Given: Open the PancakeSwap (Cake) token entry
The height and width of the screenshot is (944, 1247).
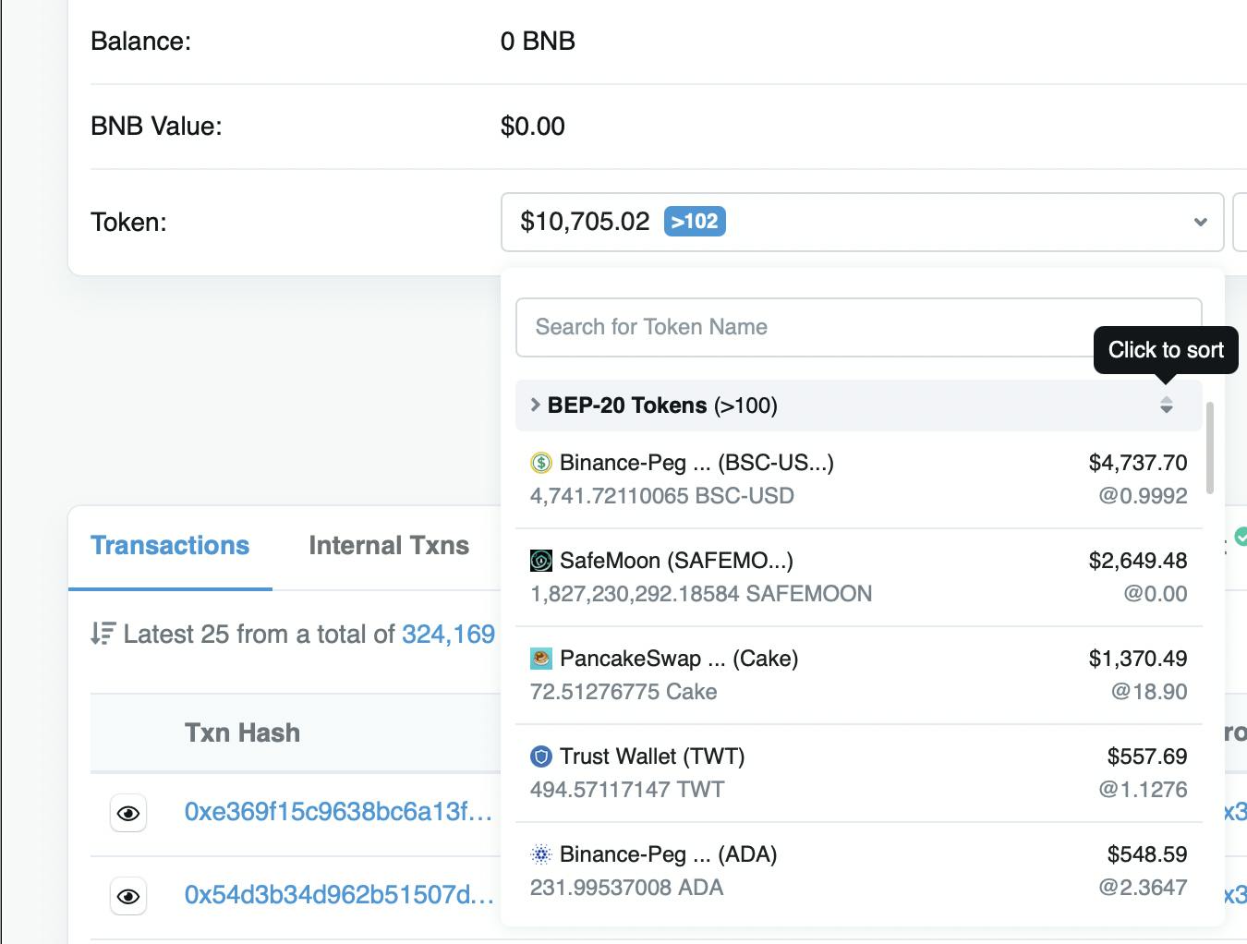Looking at the screenshot, I should pyautogui.click(x=858, y=675).
